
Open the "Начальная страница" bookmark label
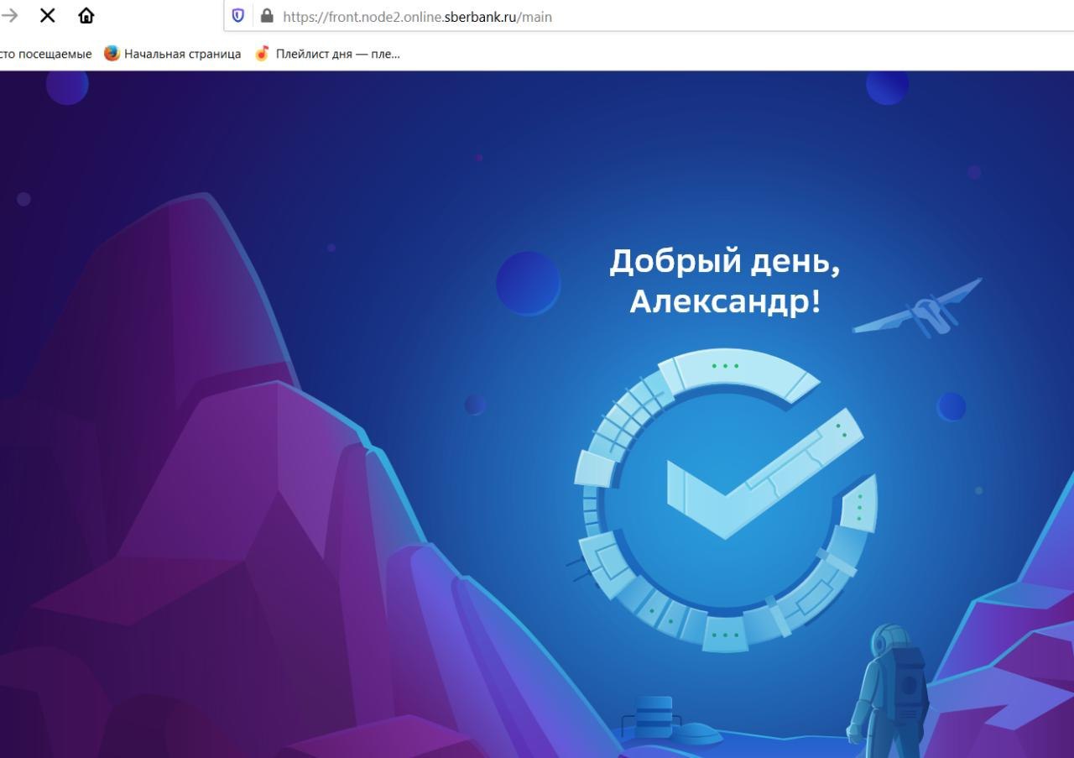tap(182, 54)
